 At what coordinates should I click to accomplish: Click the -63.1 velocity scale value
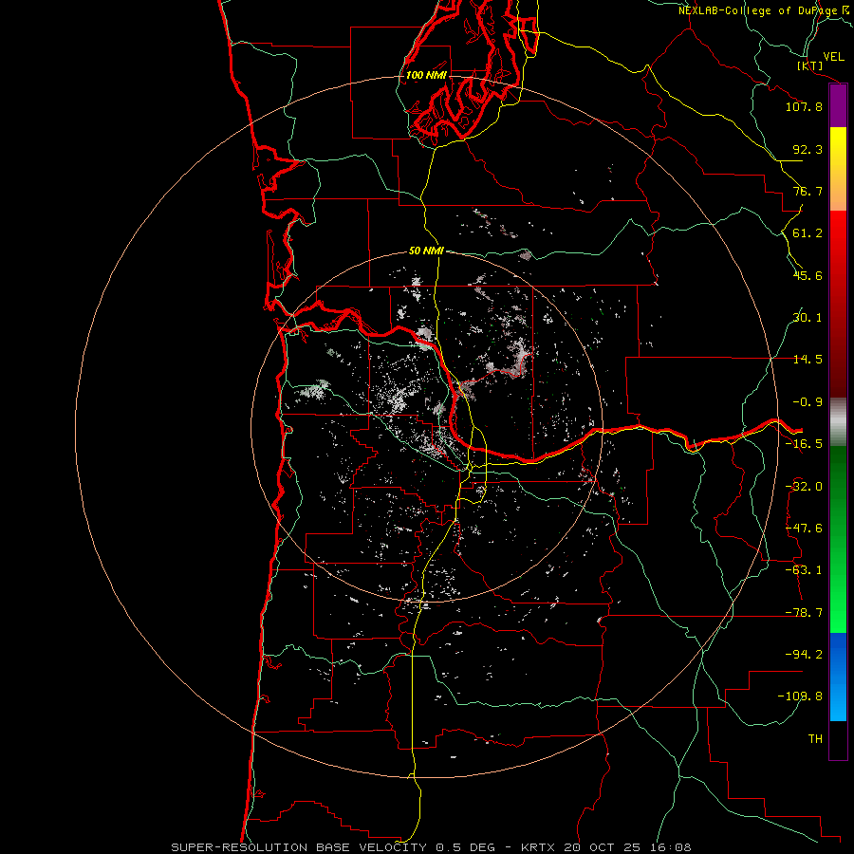804,570
